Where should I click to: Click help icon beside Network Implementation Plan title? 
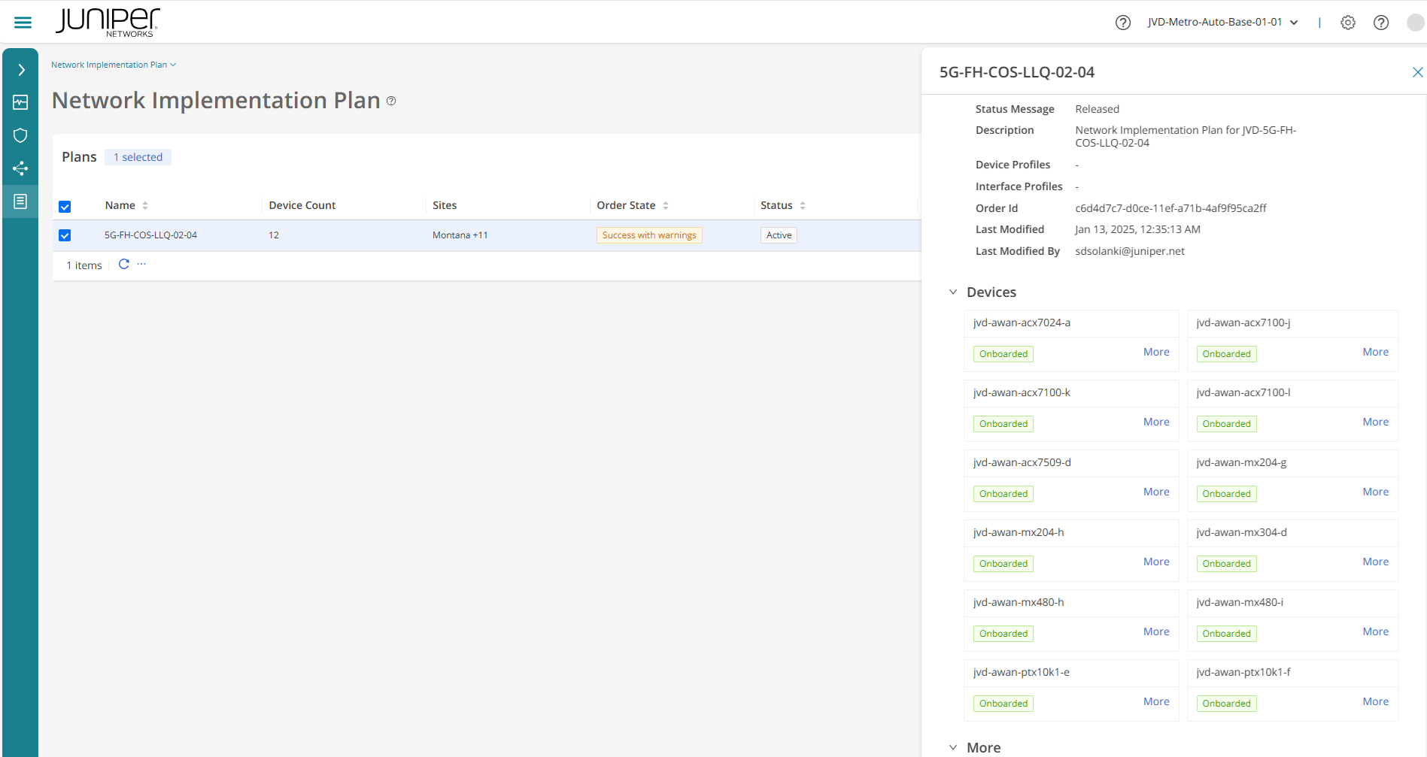(x=391, y=101)
